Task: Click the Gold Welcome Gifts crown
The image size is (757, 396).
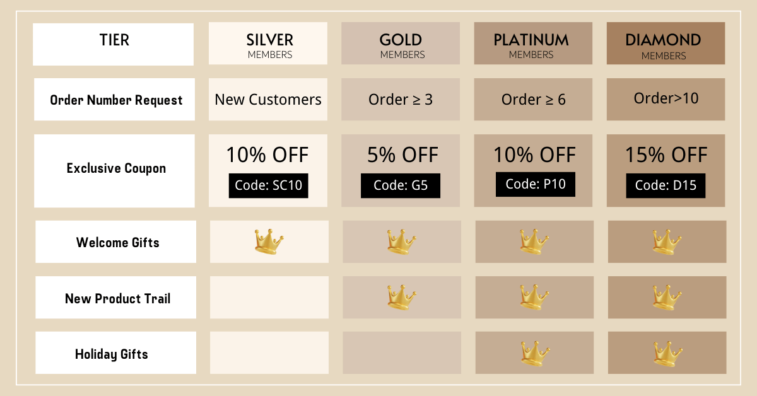Action: [x=402, y=242]
